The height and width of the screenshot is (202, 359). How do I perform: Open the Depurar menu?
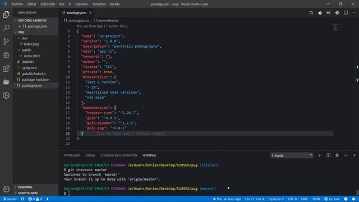pyautogui.click(x=81, y=4)
